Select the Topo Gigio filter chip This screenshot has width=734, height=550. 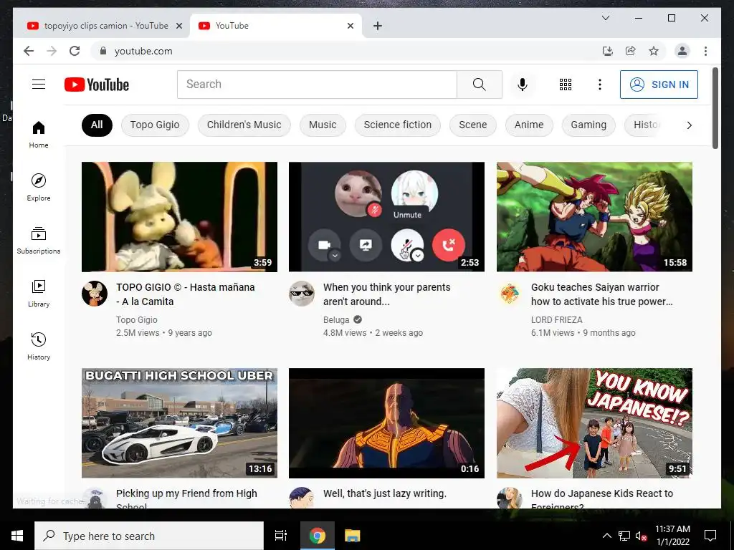coord(155,125)
